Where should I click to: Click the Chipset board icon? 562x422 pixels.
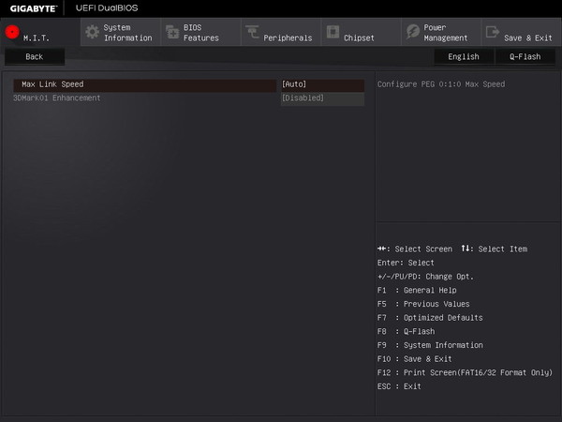[333, 32]
